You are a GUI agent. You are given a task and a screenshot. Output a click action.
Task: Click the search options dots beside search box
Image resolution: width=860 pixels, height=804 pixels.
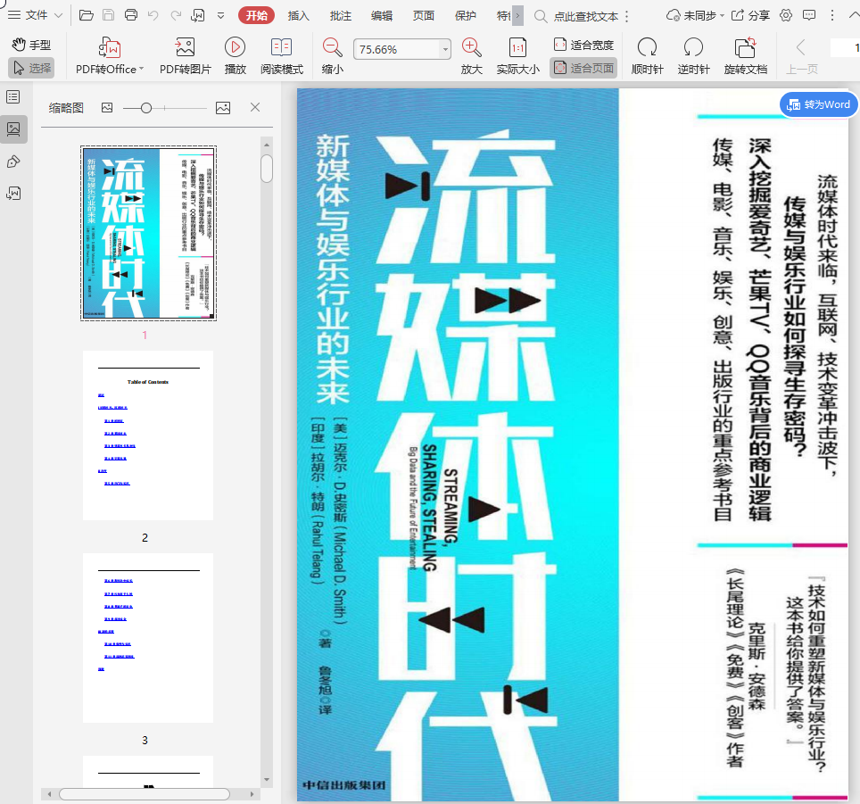(626, 16)
